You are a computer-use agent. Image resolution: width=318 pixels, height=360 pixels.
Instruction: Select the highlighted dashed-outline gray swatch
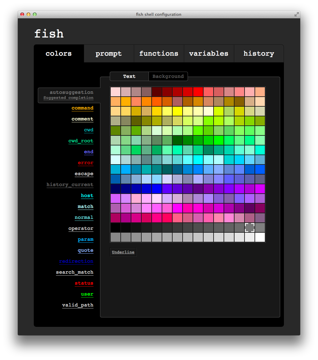pyautogui.click(x=250, y=227)
